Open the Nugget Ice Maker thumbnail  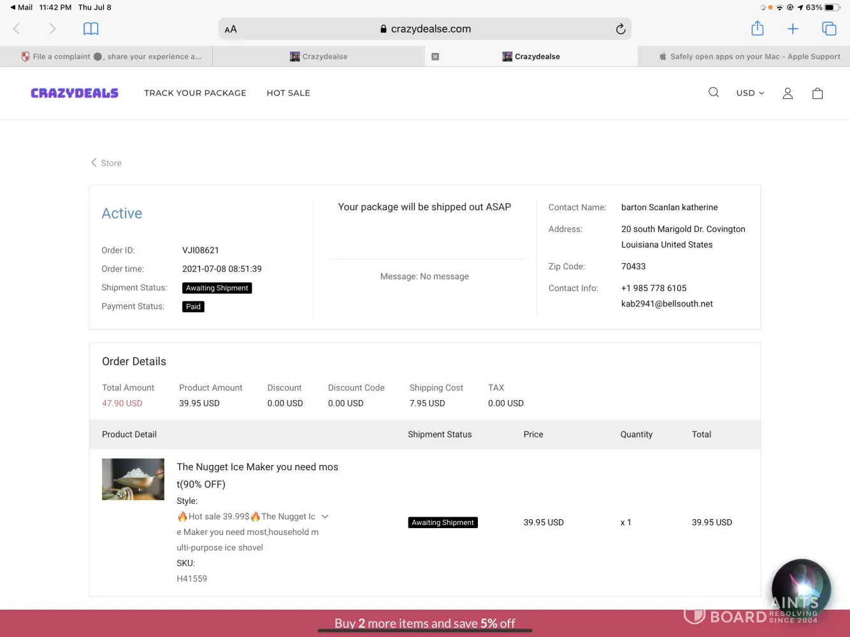tap(133, 479)
